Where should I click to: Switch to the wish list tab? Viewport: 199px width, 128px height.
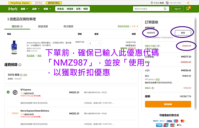43,27
